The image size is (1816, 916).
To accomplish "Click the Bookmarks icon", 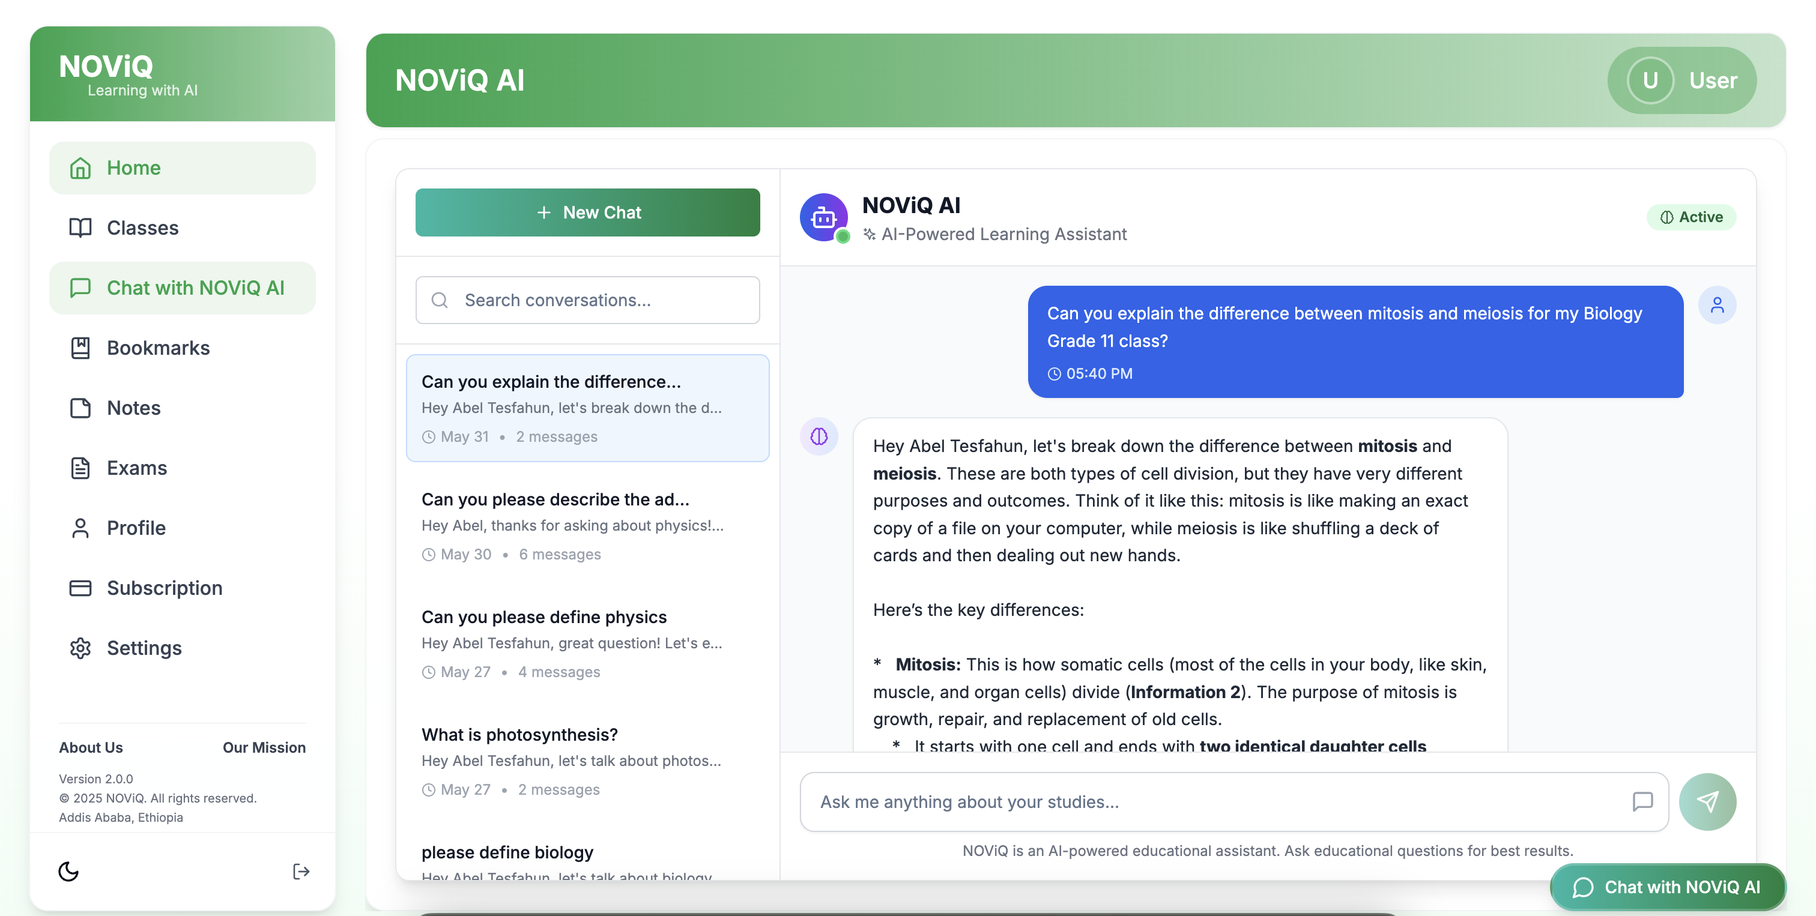I will [x=80, y=348].
